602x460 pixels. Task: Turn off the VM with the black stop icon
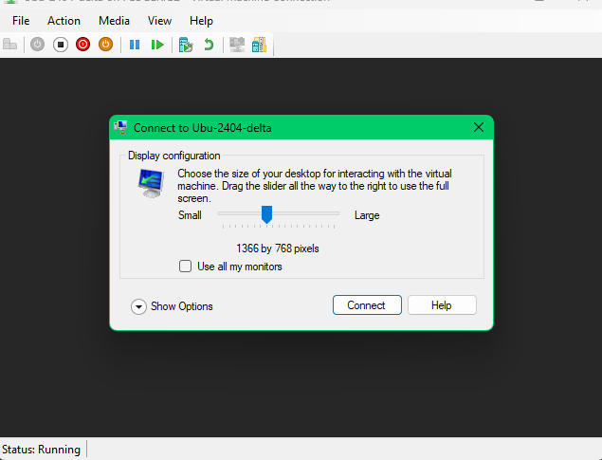click(61, 45)
